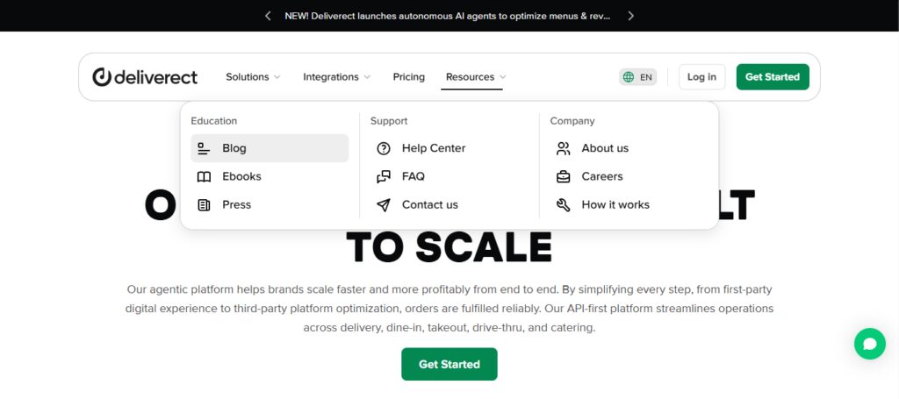Open the green chat widget bubble
Viewport: 899px width, 399px height.
(869, 344)
